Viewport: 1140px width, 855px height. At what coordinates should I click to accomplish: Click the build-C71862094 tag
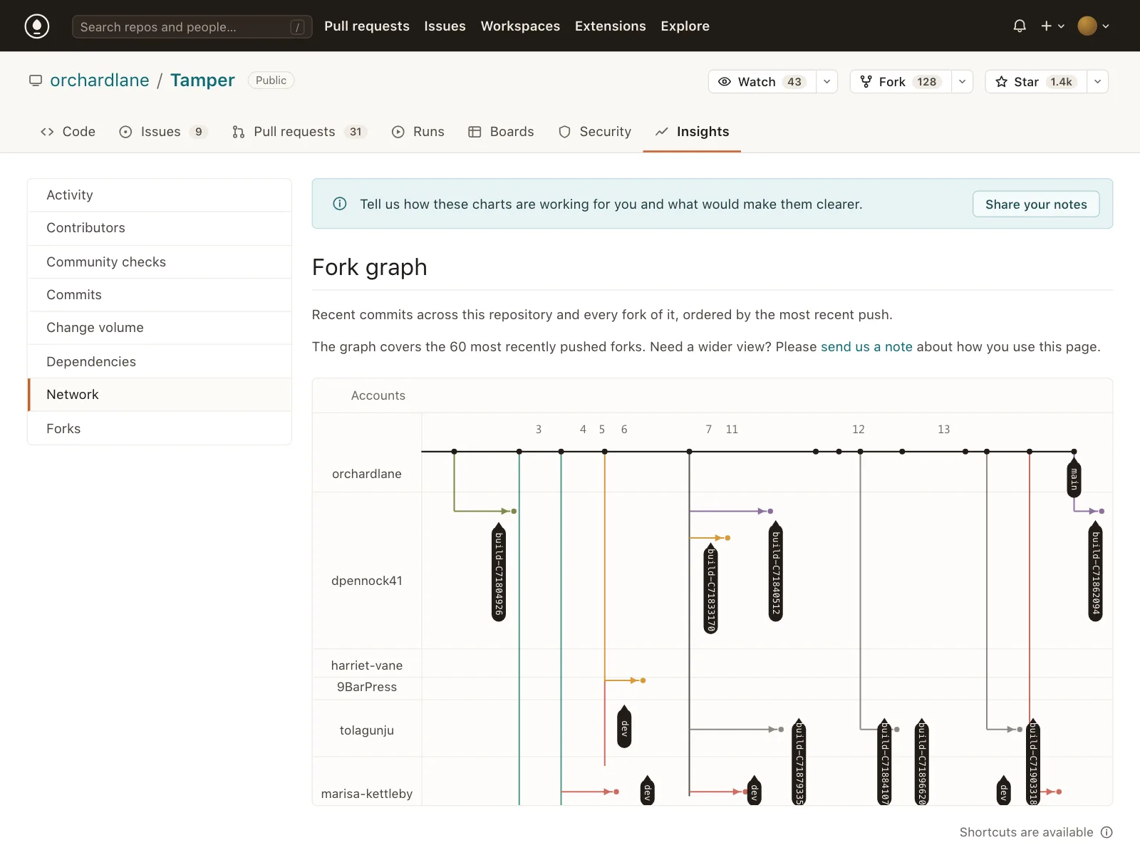(1096, 572)
